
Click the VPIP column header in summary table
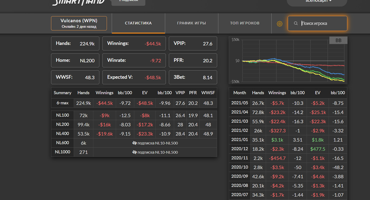(x=180, y=93)
